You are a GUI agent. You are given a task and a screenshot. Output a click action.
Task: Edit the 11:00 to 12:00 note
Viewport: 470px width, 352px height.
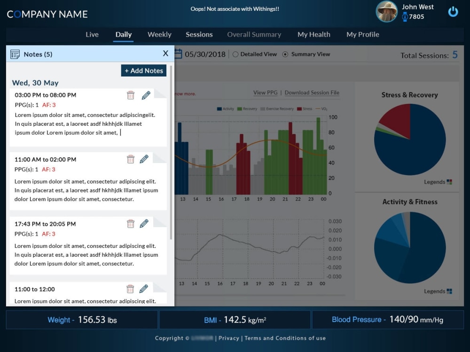point(143,289)
